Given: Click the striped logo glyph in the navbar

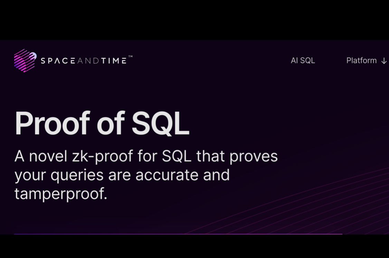Looking at the screenshot, I should click(x=24, y=61).
